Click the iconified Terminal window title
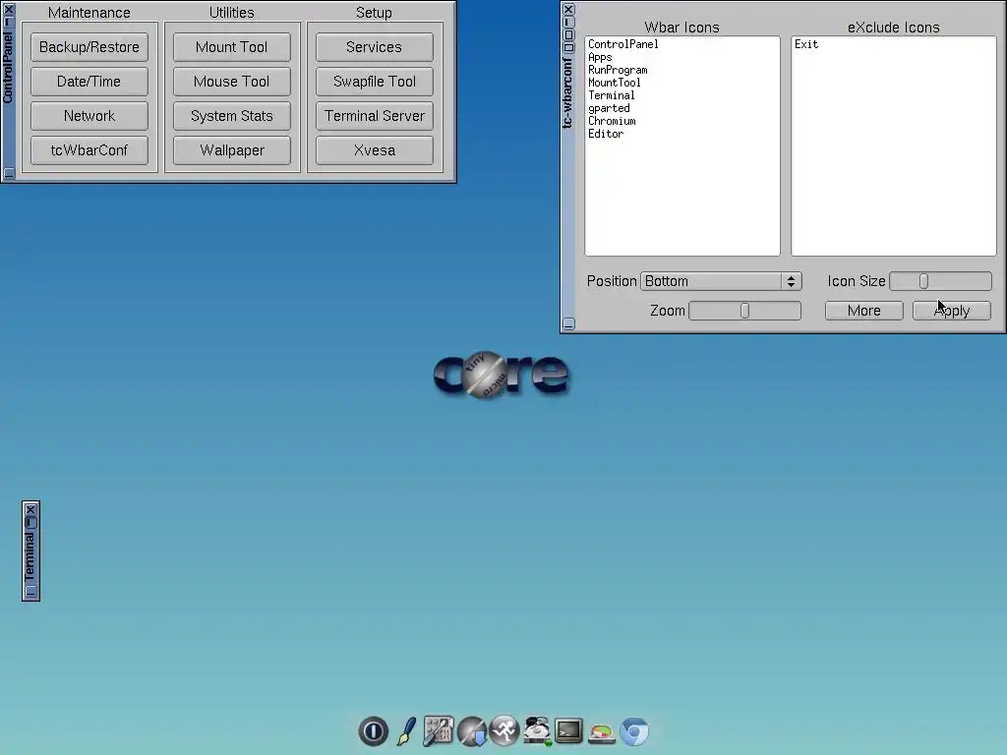Image resolution: width=1007 pixels, height=755 pixels. coord(30,556)
